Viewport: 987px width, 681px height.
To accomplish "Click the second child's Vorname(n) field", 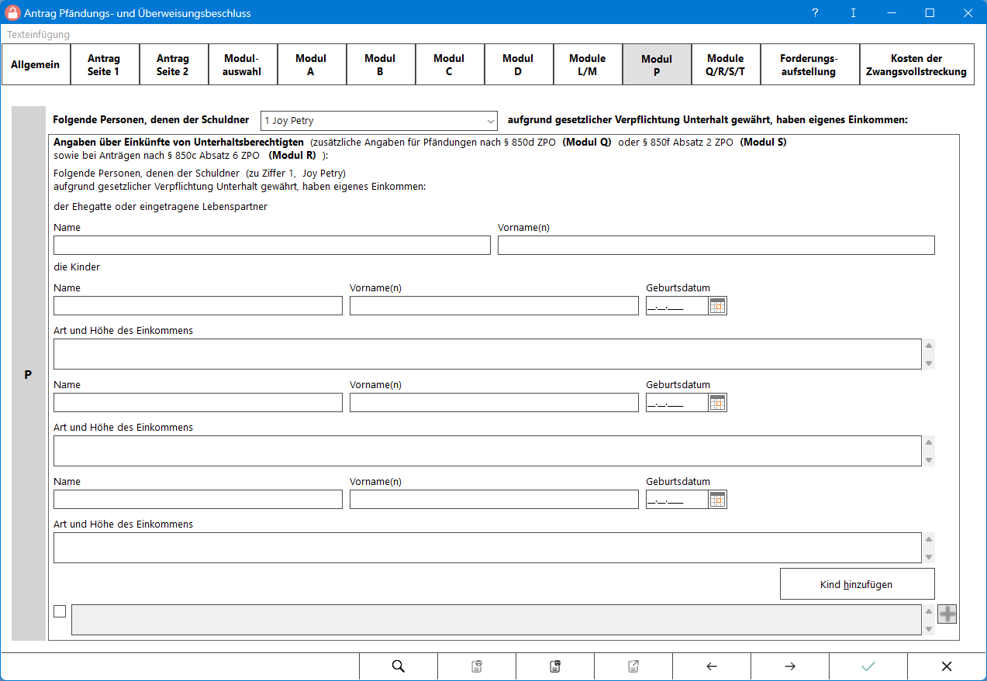I will (494, 403).
